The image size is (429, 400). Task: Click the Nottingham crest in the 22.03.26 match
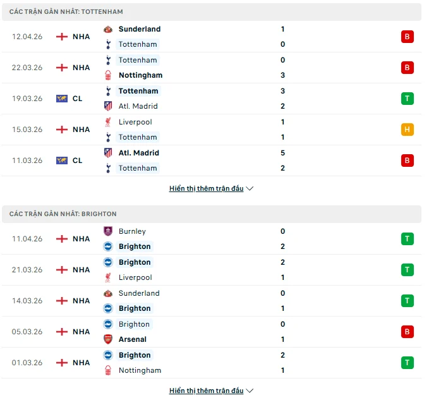point(108,75)
